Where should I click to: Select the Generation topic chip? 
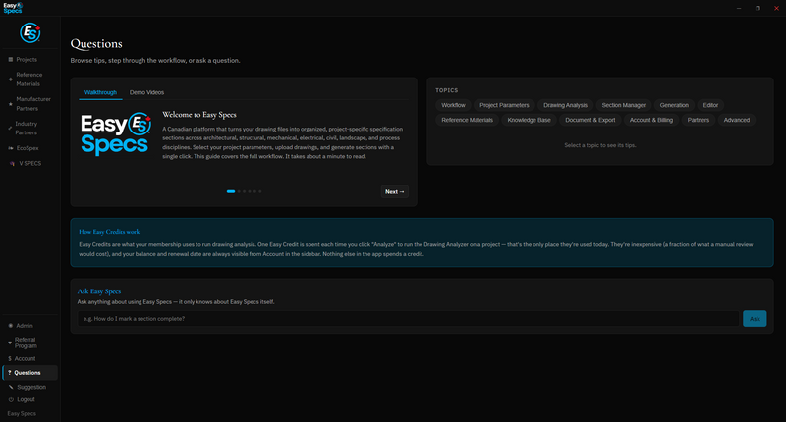(674, 105)
